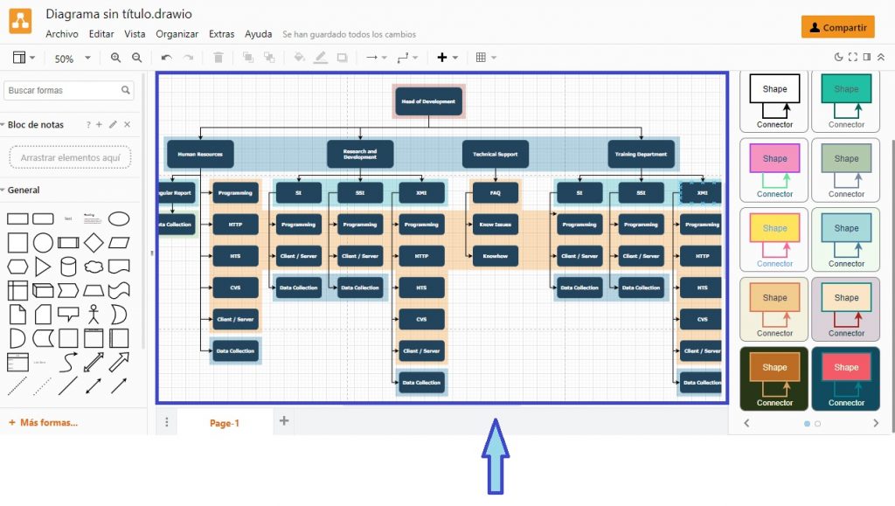Viewport: 895px width, 506px height.
Task: Toggle dark mode with the moon icon
Action: (839, 57)
